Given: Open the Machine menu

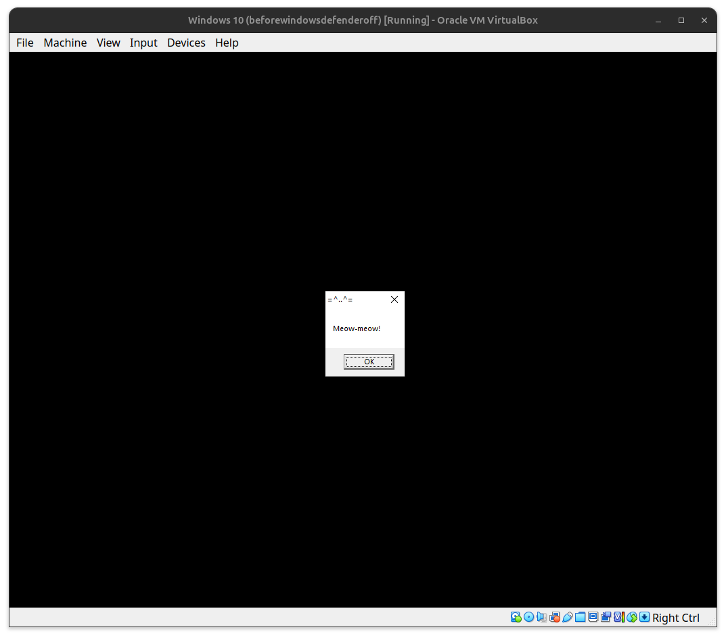Looking at the screenshot, I should [65, 43].
